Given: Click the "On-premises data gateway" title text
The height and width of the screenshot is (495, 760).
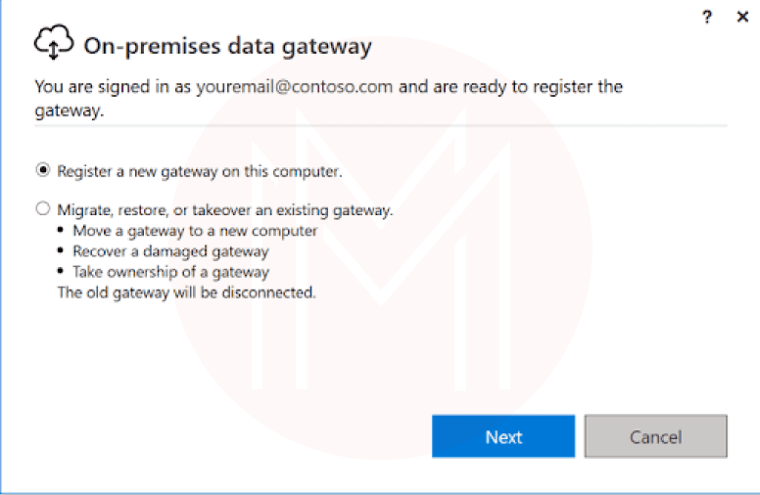Looking at the screenshot, I should 227,46.
